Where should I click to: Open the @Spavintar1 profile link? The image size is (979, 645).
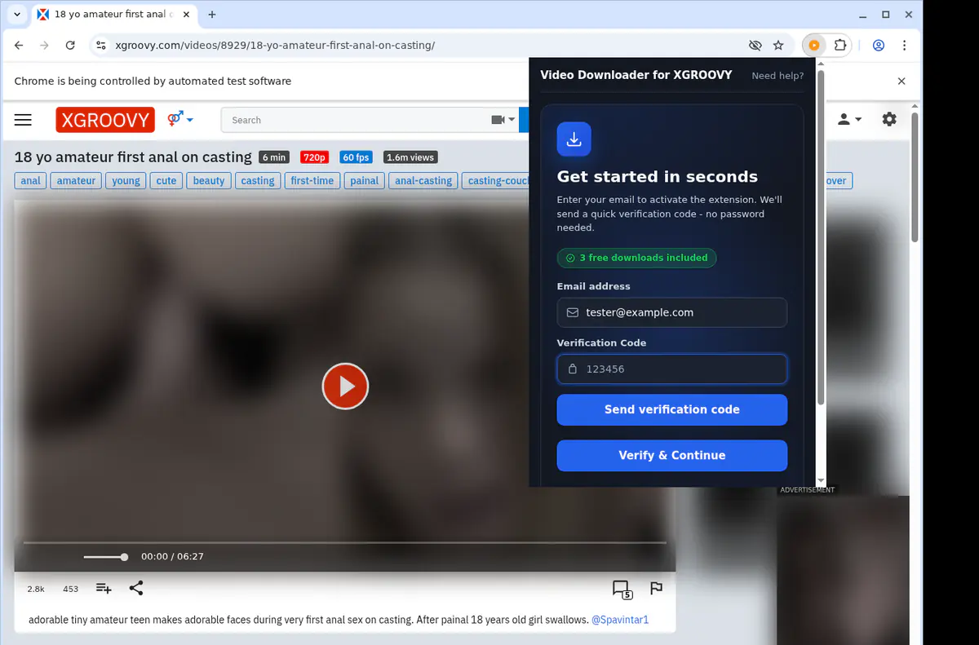pos(620,620)
